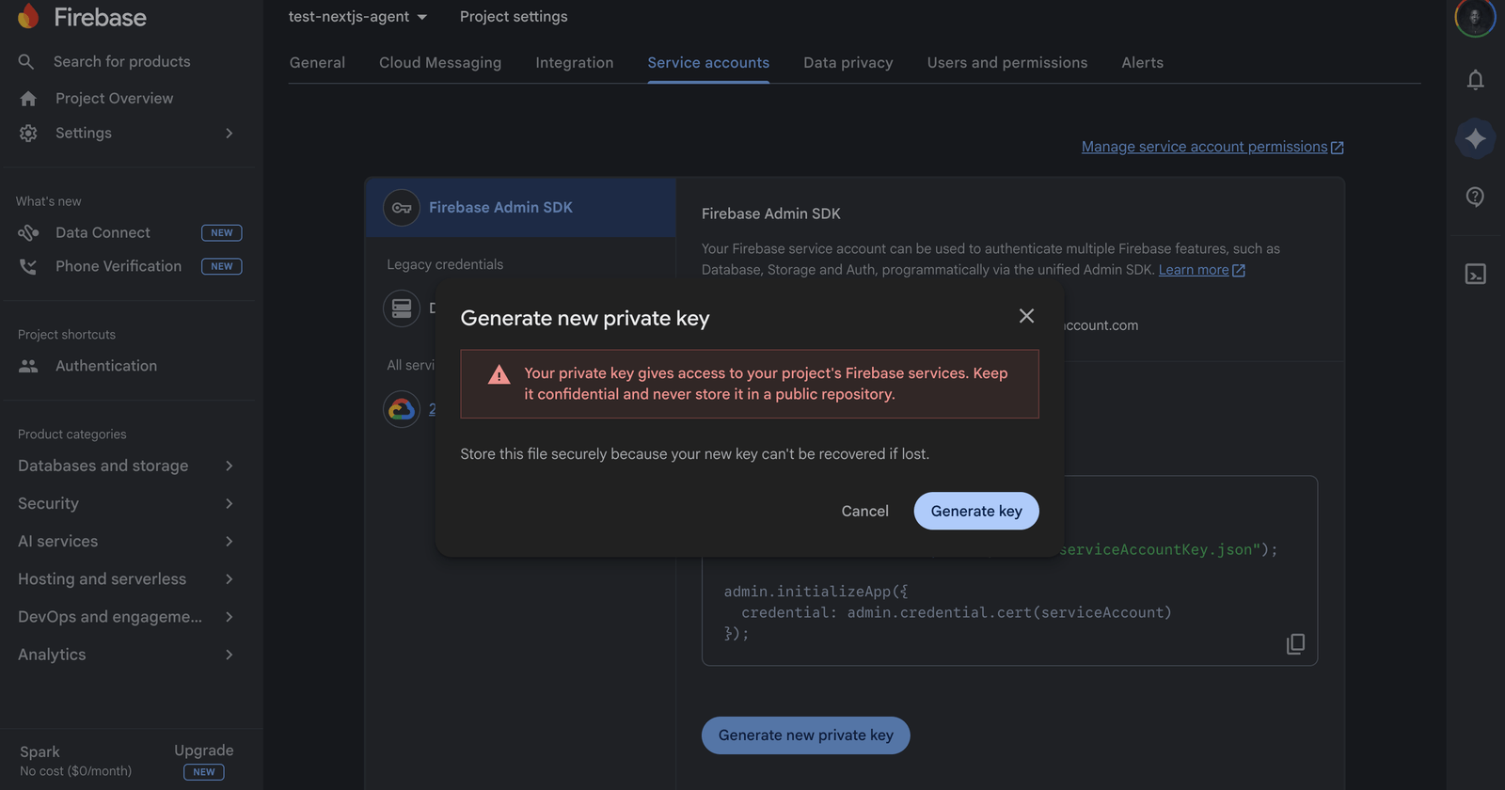Open the test-nextjs-agent project dropdown
The image size is (1505, 790).
(x=357, y=17)
